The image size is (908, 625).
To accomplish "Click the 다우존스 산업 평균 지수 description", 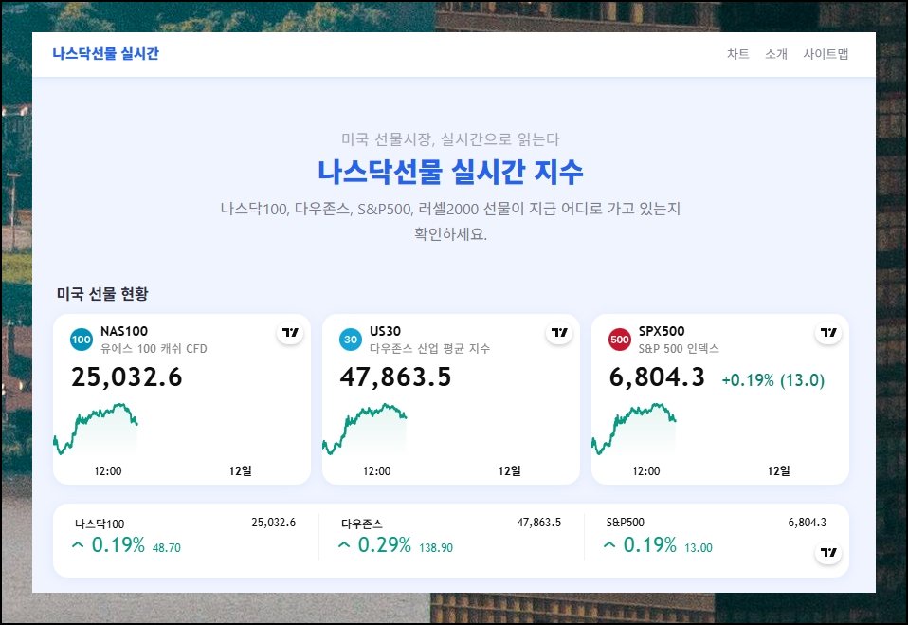I will coord(429,349).
